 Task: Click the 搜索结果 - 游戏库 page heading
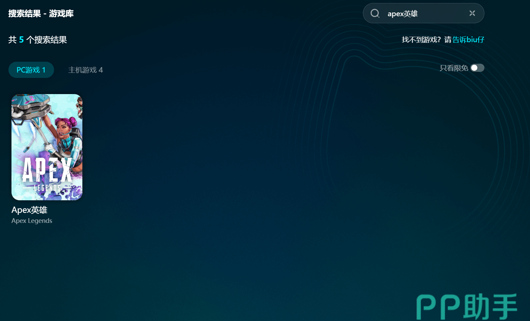coord(41,13)
